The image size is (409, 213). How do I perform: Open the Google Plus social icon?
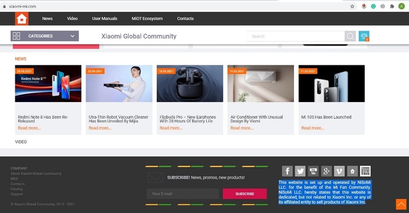(326, 171)
